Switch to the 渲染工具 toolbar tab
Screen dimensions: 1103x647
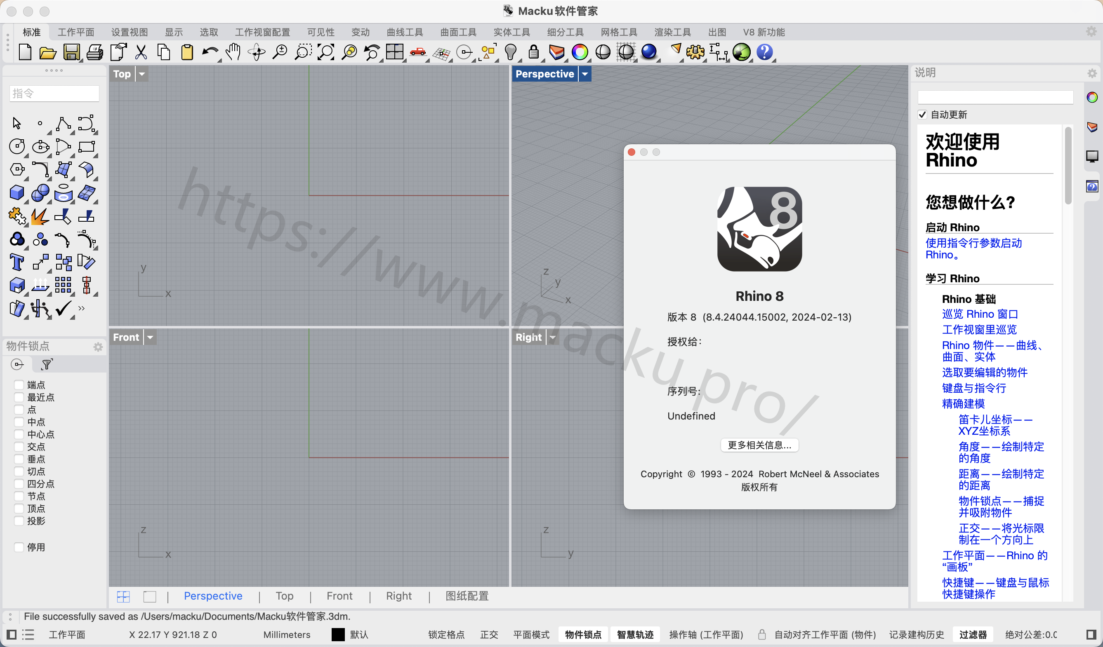[672, 32]
